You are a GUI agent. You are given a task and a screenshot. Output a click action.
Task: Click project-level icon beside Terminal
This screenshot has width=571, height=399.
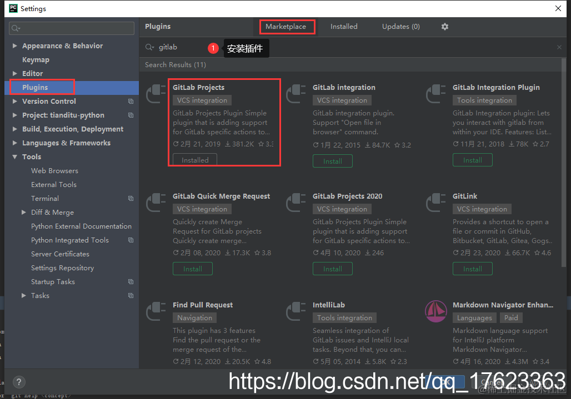[131, 198]
